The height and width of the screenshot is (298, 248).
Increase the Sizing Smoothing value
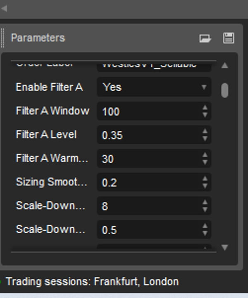click(205, 179)
